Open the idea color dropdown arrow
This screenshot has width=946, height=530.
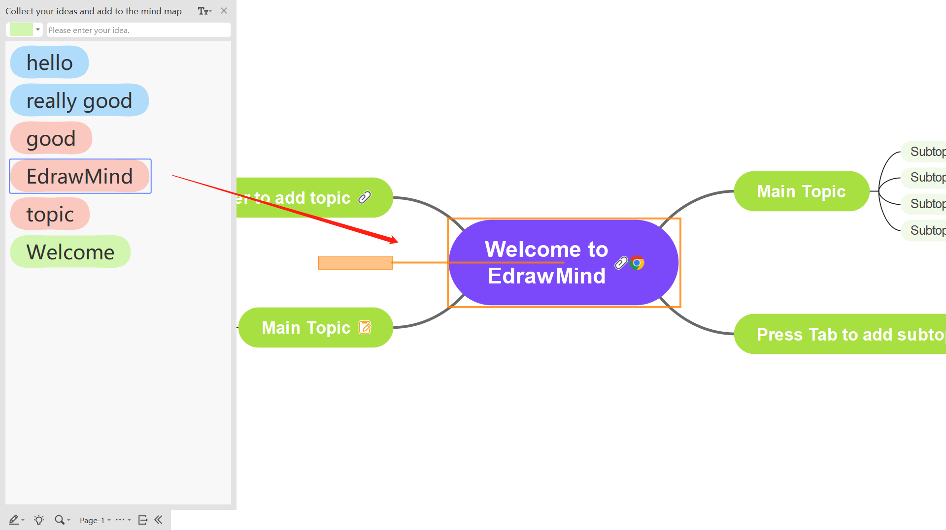38,30
